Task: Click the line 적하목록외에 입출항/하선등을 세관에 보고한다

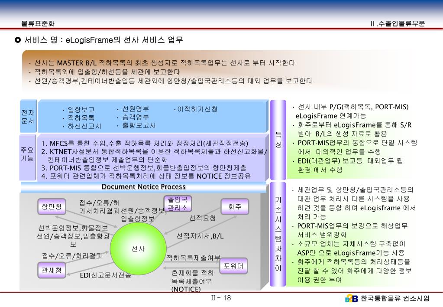Action: coord(107,72)
